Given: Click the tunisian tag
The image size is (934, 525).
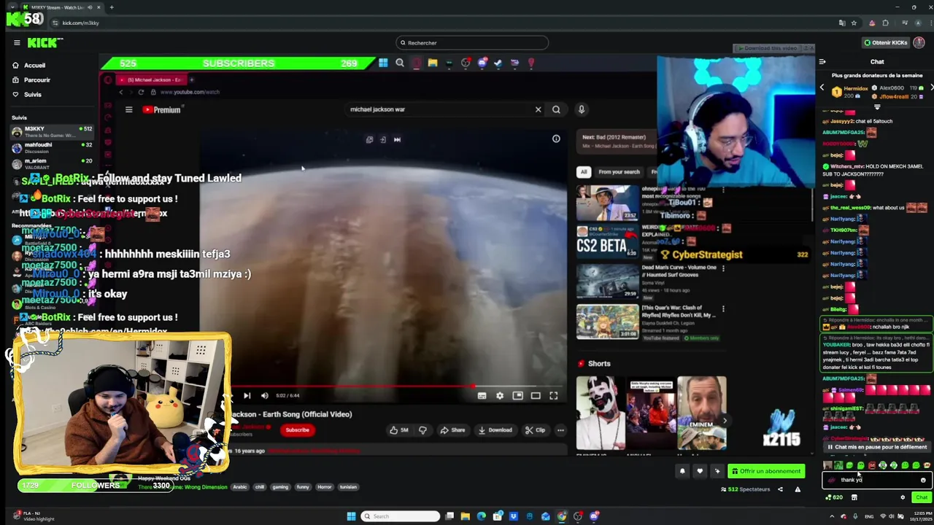Looking at the screenshot, I should 348,487.
